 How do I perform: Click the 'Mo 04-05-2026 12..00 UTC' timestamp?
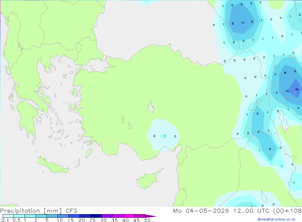pos(221,210)
